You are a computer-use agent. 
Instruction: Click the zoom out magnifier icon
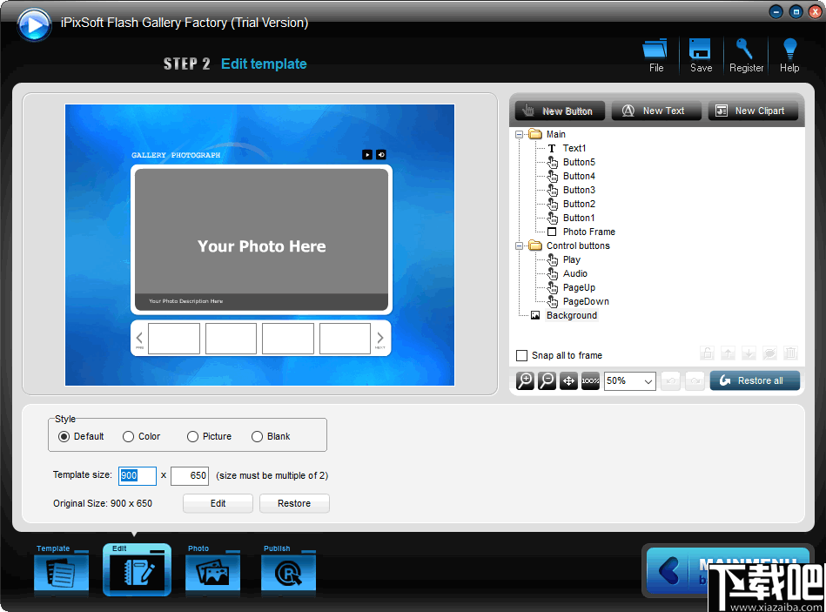(547, 380)
